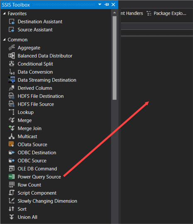Viewport: 193px width, 224px height.
Task: Click the Aggregate label
Action: pyautogui.click(x=29, y=48)
